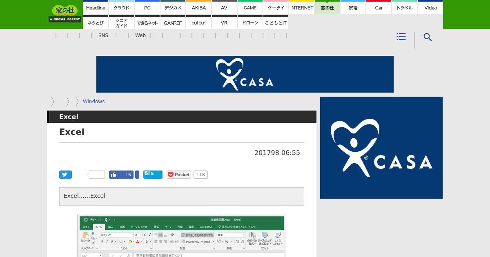This screenshot has height=257, width=490.
Task: Share the article via Twitter button
Action: [x=65, y=175]
